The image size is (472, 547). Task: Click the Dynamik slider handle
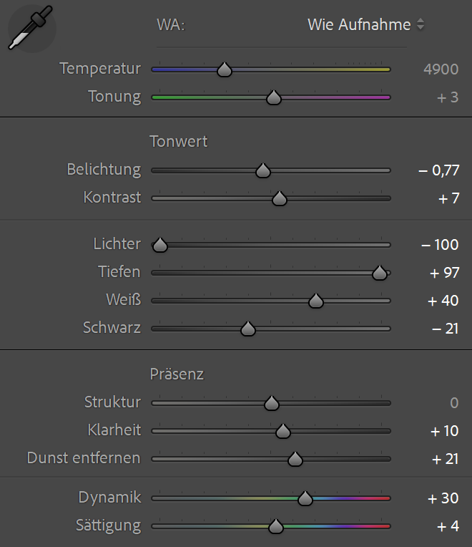coord(305,498)
